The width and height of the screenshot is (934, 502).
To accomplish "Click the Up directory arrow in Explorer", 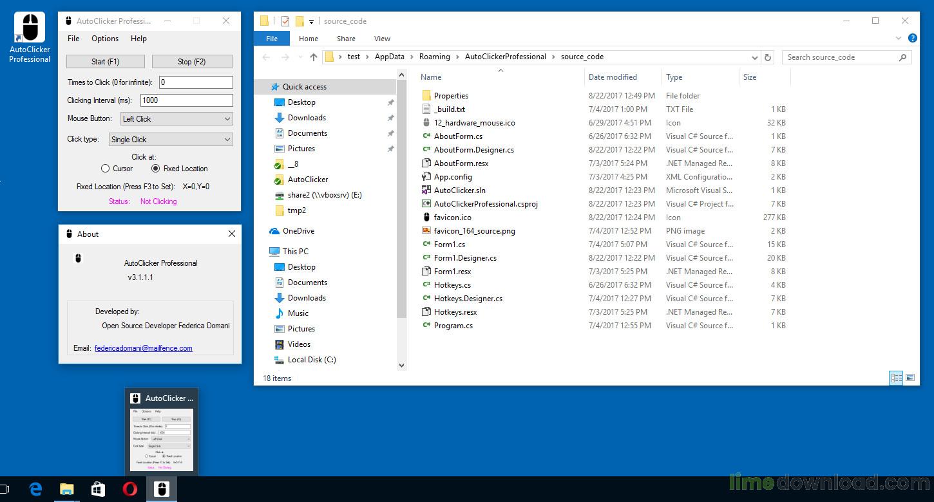I will (x=314, y=57).
